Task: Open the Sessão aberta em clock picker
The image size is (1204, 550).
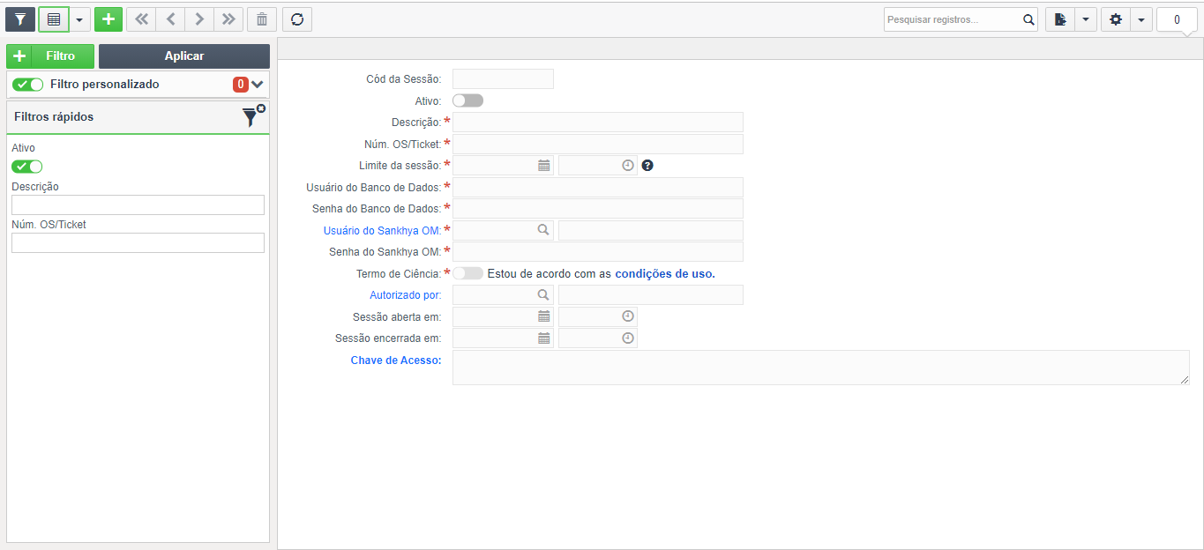Action: point(628,316)
